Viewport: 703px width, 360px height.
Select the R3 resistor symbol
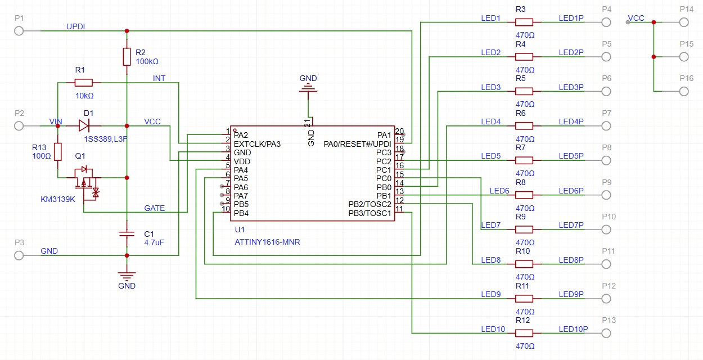pos(524,22)
